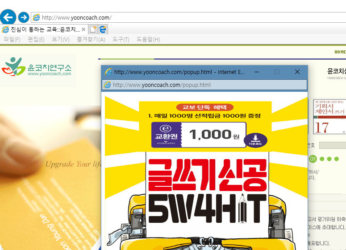The image size is (346, 250).
Task: Open the 즐겨찾기(A) menu
Action: pyautogui.click(x=91, y=39)
